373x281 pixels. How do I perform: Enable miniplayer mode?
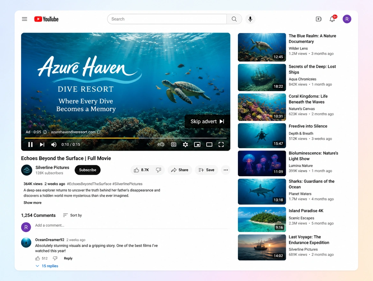click(x=197, y=144)
